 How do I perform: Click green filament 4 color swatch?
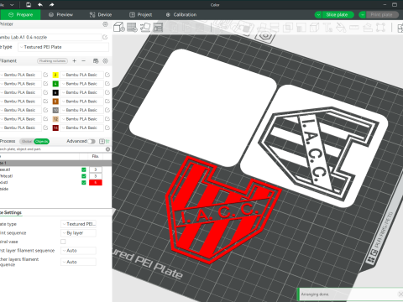click(x=55, y=84)
